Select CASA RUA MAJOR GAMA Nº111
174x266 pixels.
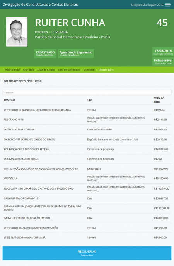point(87,198)
